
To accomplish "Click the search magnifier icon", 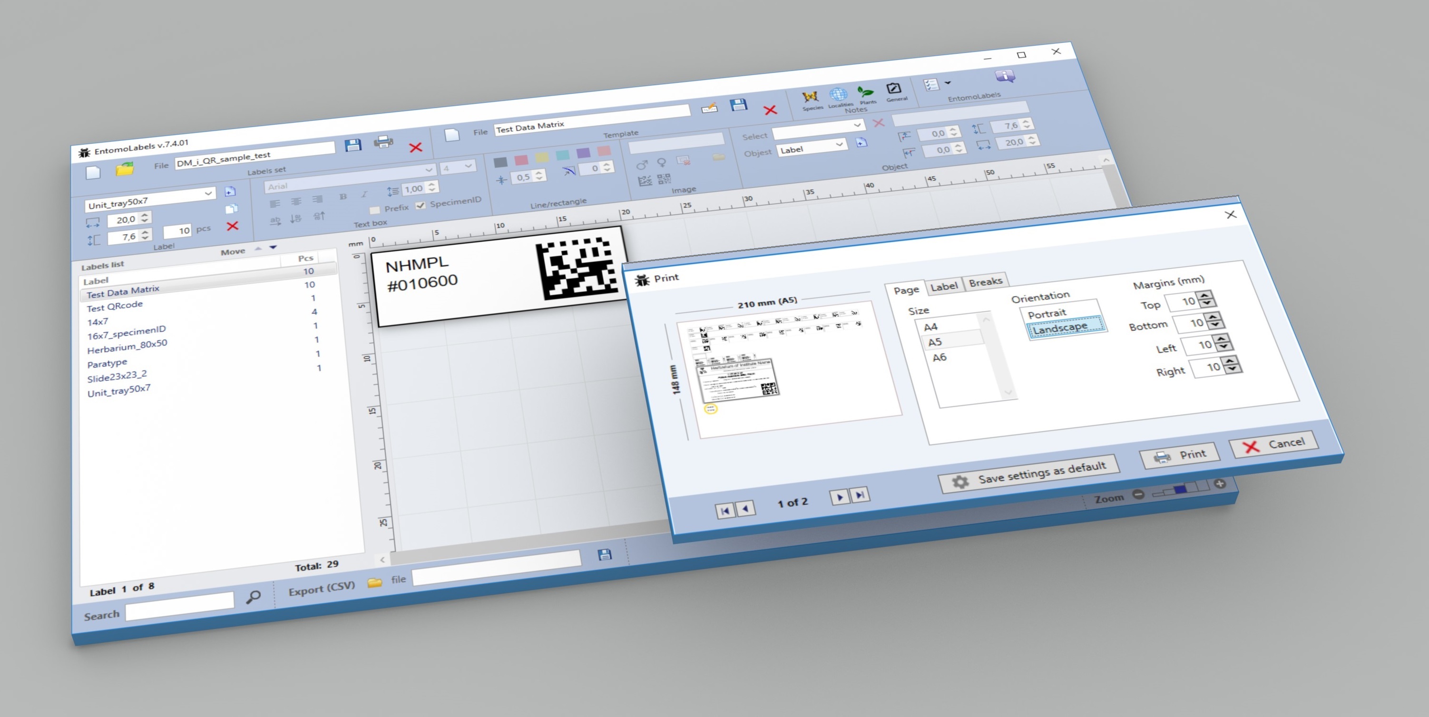I will (x=253, y=597).
